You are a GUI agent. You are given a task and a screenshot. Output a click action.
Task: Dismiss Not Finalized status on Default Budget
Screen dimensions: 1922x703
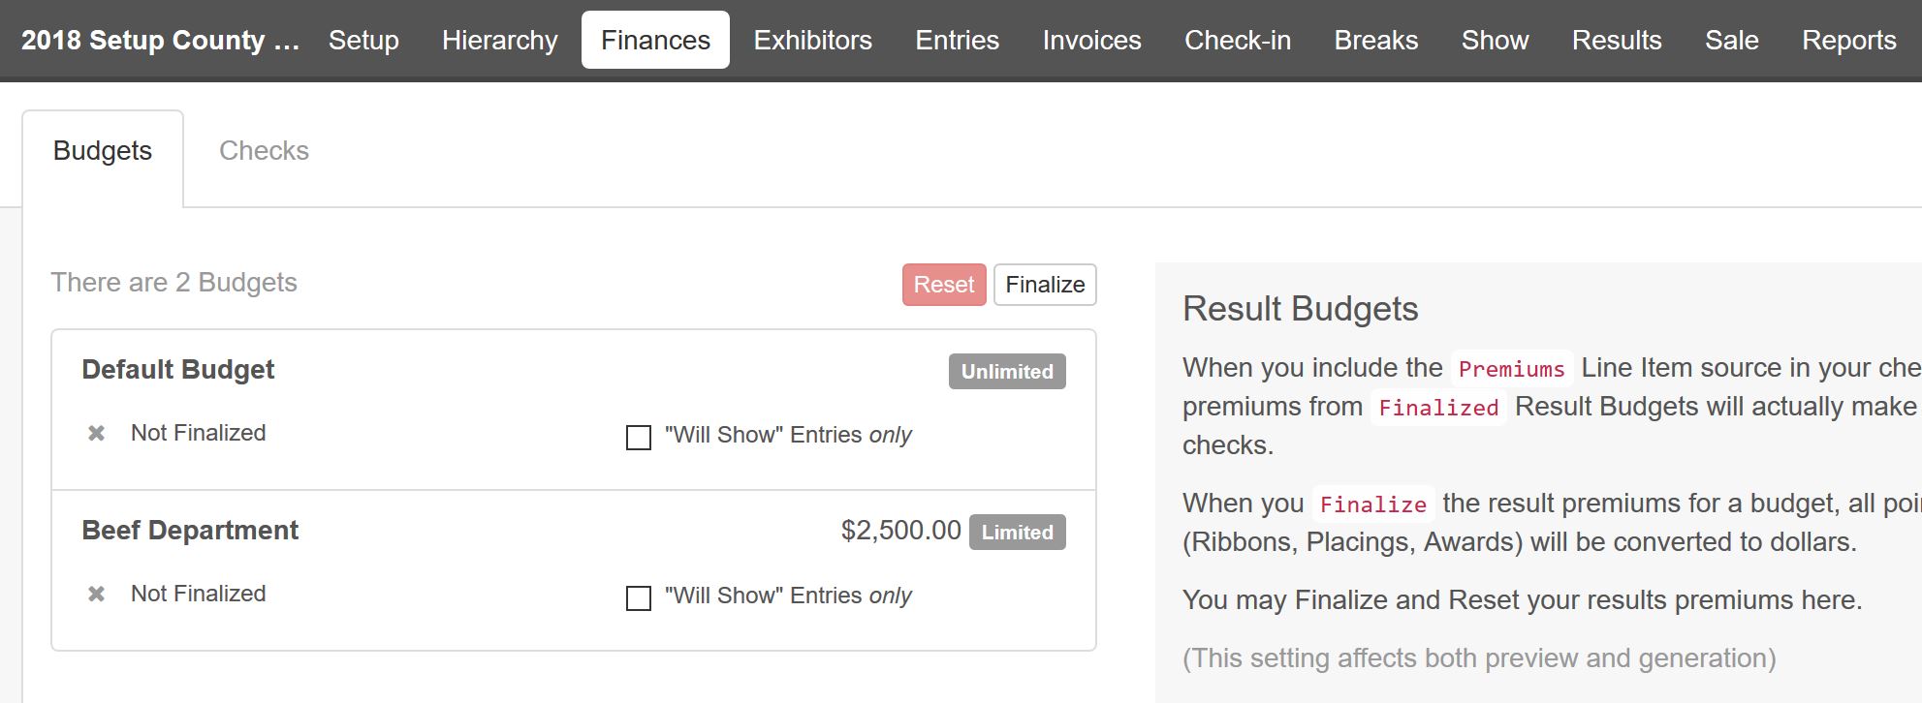pyautogui.click(x=96, y=433)
